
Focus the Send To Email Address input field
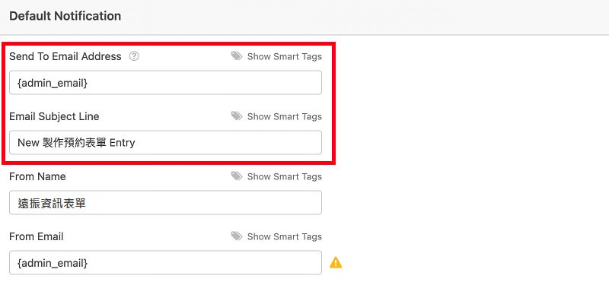pos(165,82)
